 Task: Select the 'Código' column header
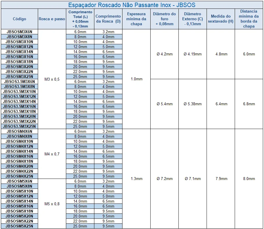(x=20, y=19)
